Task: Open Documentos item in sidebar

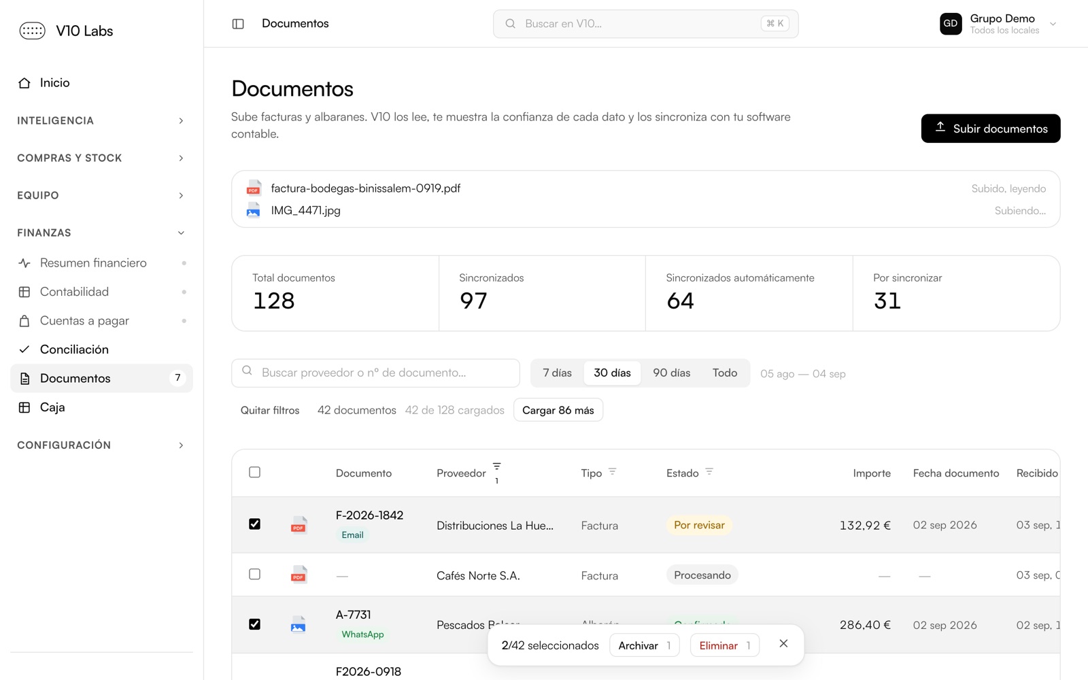Action: [x=101, y=378]
